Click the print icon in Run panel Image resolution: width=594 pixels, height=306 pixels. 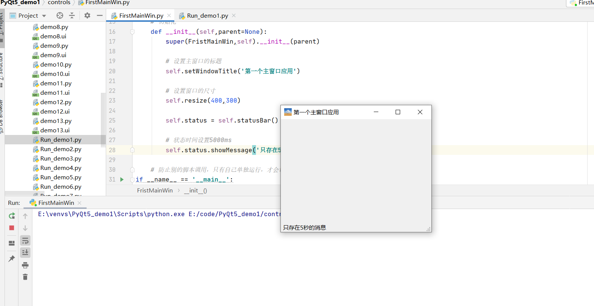click(25, 265)
